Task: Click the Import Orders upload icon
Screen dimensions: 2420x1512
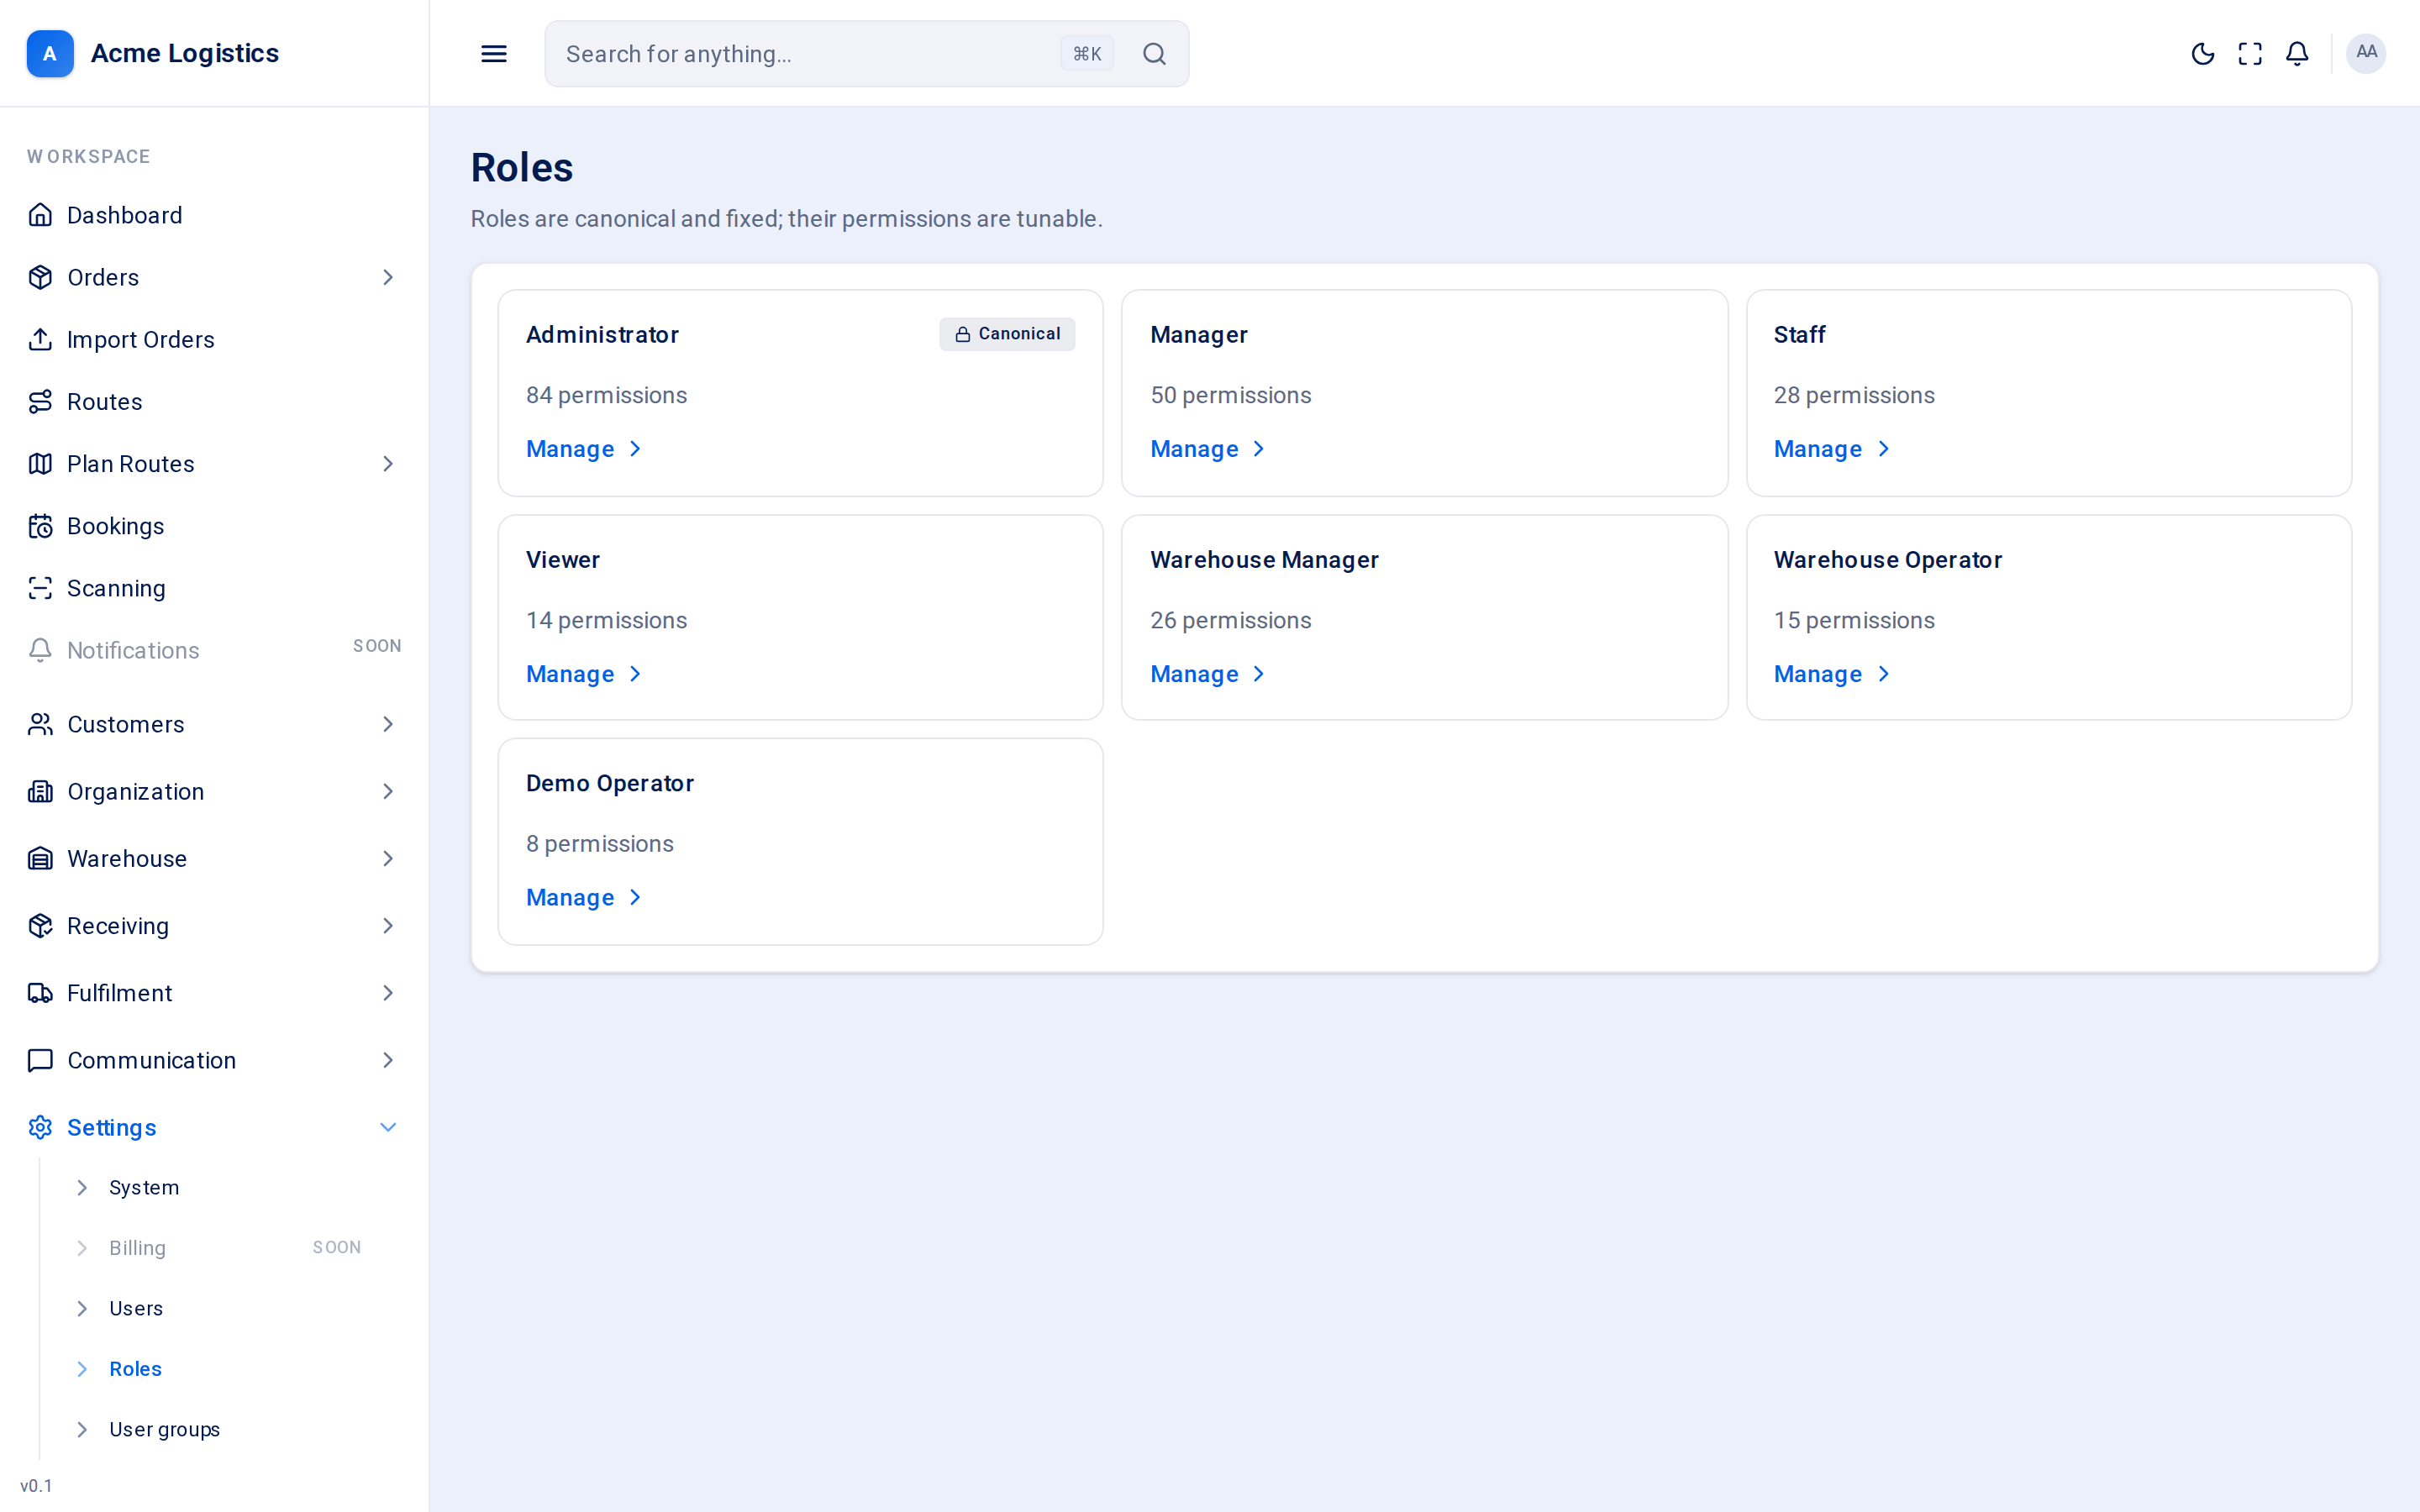Action: pos(40,339)
